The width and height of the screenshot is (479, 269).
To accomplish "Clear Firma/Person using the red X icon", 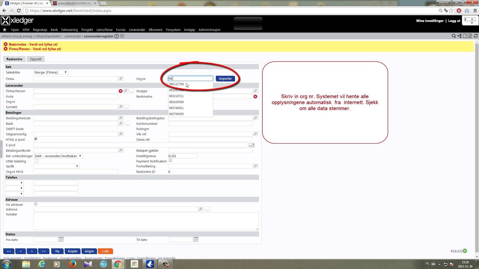I will (120, 91).
